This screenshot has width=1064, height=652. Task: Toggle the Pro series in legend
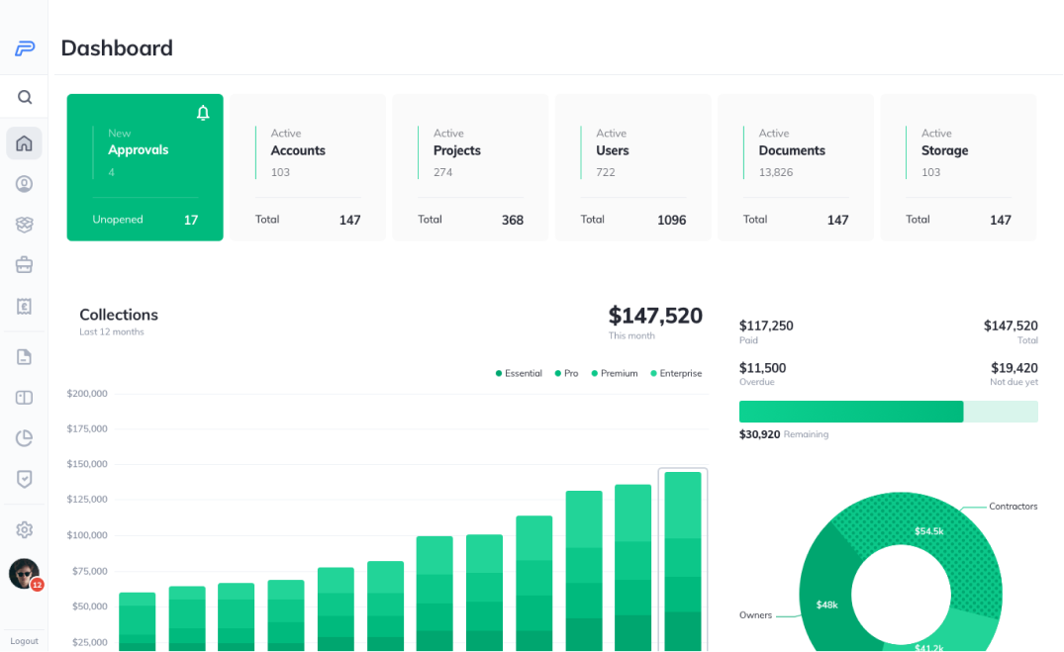tap(566, 374)
